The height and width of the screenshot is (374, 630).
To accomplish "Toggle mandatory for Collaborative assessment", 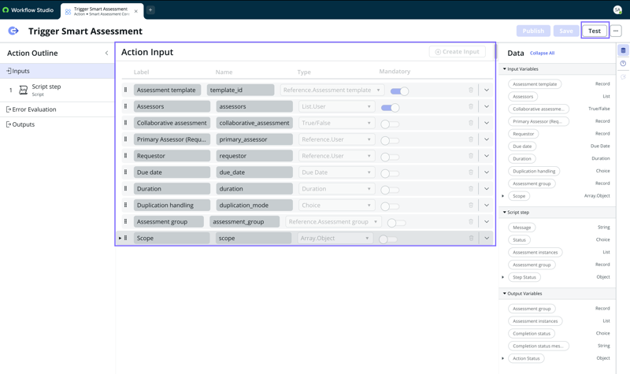I will pos(390,124).
